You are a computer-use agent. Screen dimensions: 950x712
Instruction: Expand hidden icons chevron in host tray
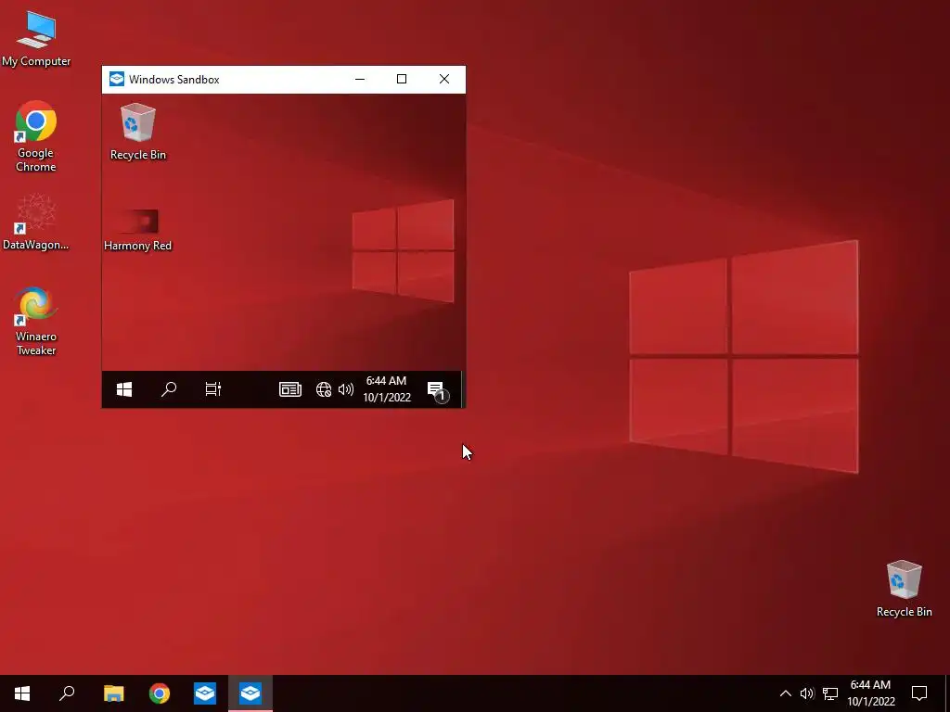coord(785,693)
